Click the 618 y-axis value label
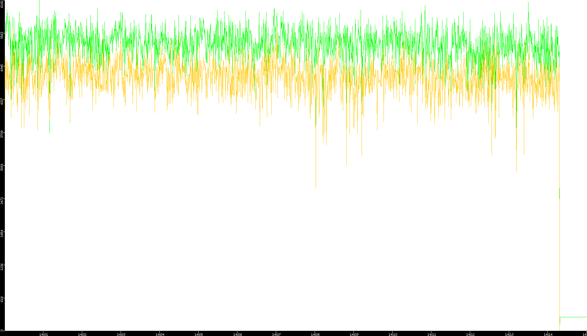This screenshot has height=336, width=587. [2, 299]
